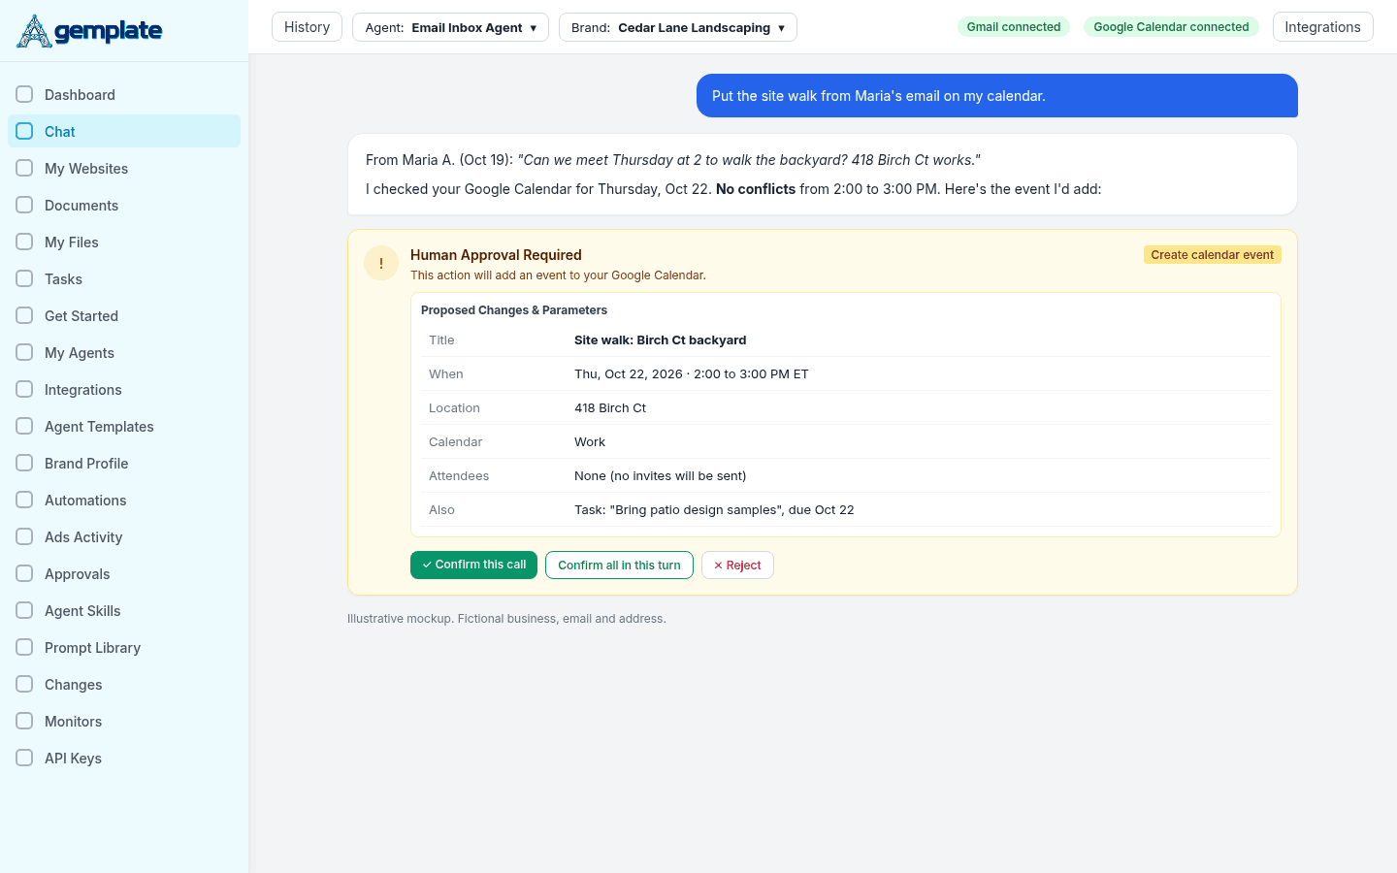This screenshot has height=873, width=1397.
Task: Click the My Files sidebar icon
Action: point(24,242)
